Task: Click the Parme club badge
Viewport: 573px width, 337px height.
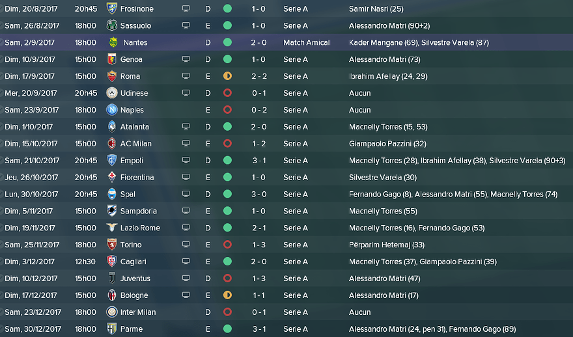Action: coord(111,329)
